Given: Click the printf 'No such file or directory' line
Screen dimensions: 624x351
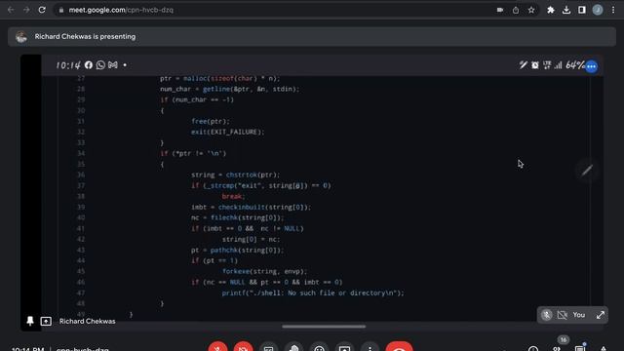Looking at the screenshot, I should pyautogui.click(x=313, y=292).
